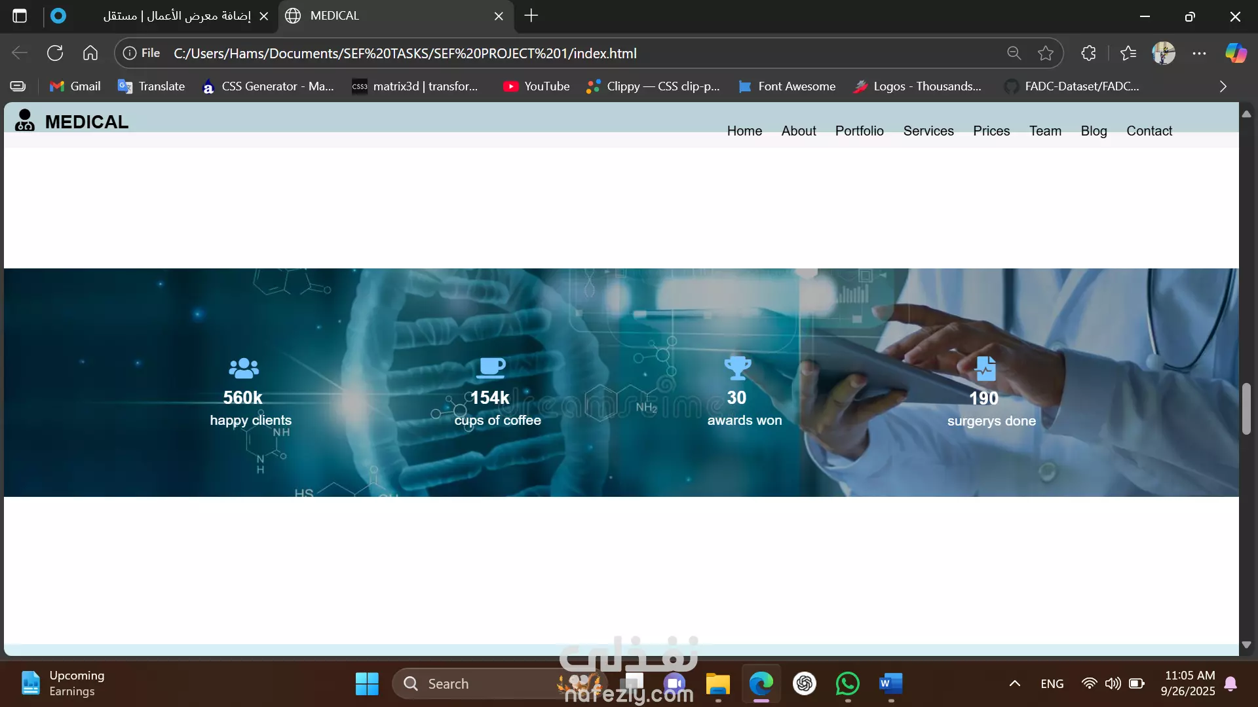Open WhatsApp from the taskbar
Screen dimensions: 1258x707
pos(847,683)
